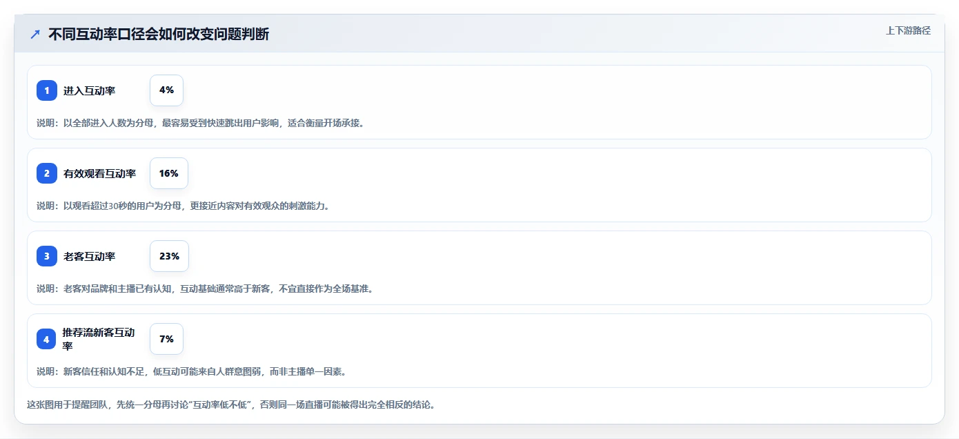Click the note starting 新客信任和认知不足
The width and height of the screenshot is (959, 439).
click(x=191, y=371)
